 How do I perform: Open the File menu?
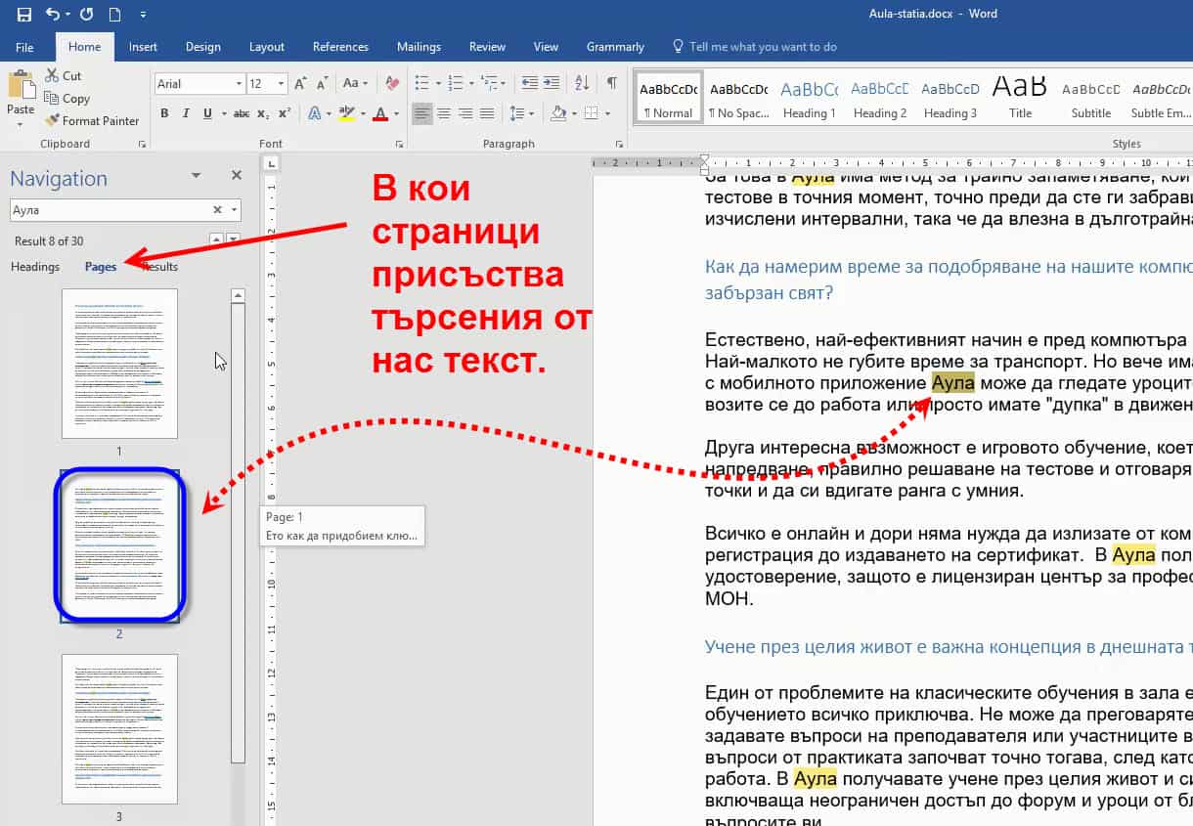(24, 47)
